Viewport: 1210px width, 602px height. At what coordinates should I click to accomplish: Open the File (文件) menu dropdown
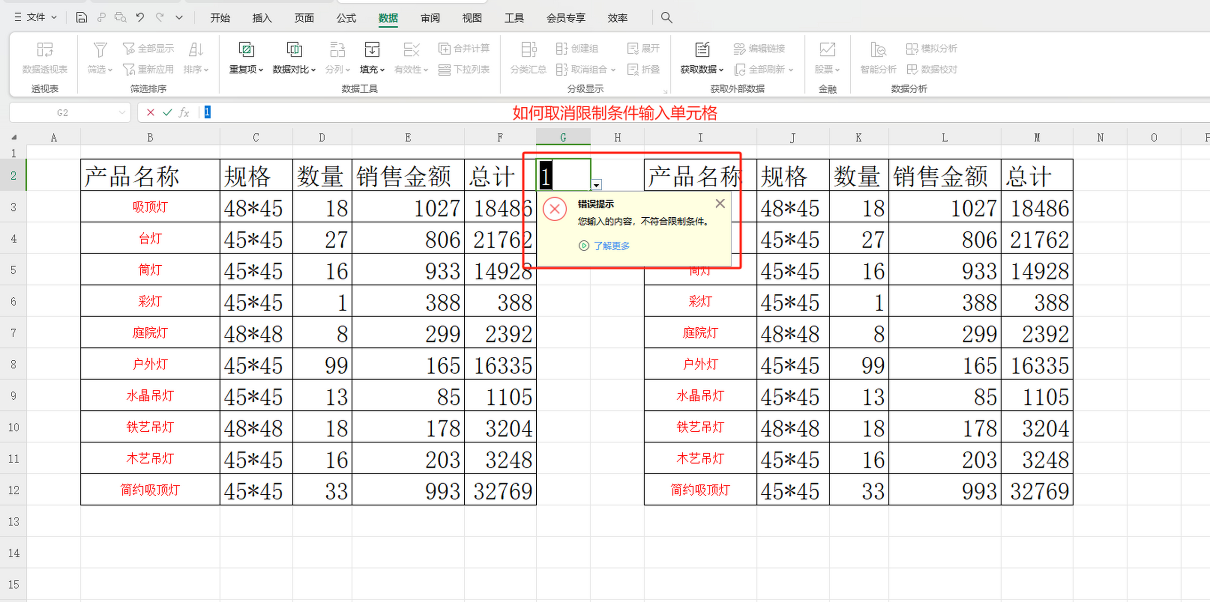coord(36,18)
